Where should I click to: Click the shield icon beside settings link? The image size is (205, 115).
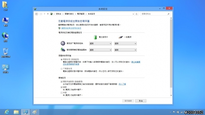click(60, 28)
